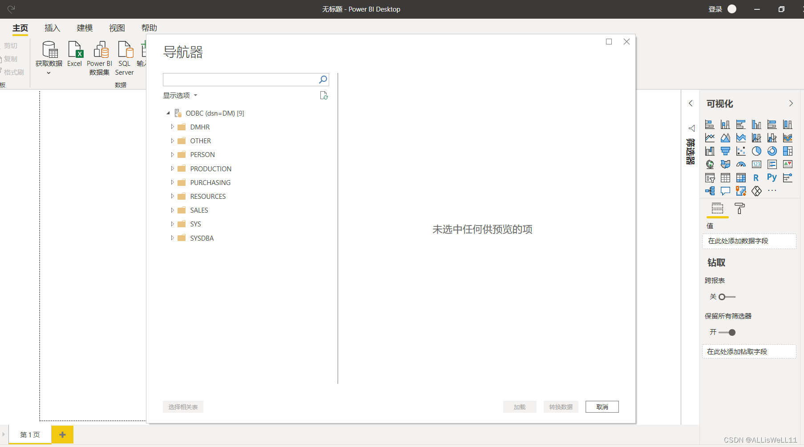Switch to the View (视图) ribbon tab
Screen dimensions: 804x447
coord(117,28)
